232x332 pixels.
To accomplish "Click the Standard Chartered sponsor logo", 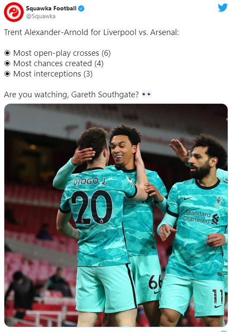I will (201, 217).
